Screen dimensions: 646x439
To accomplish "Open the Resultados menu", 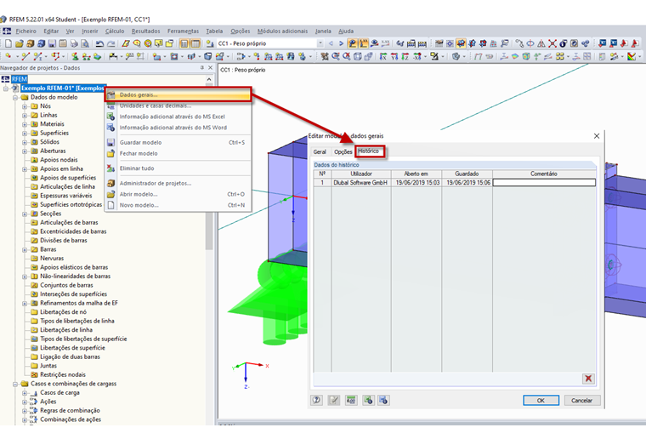I will click(146, 31).
